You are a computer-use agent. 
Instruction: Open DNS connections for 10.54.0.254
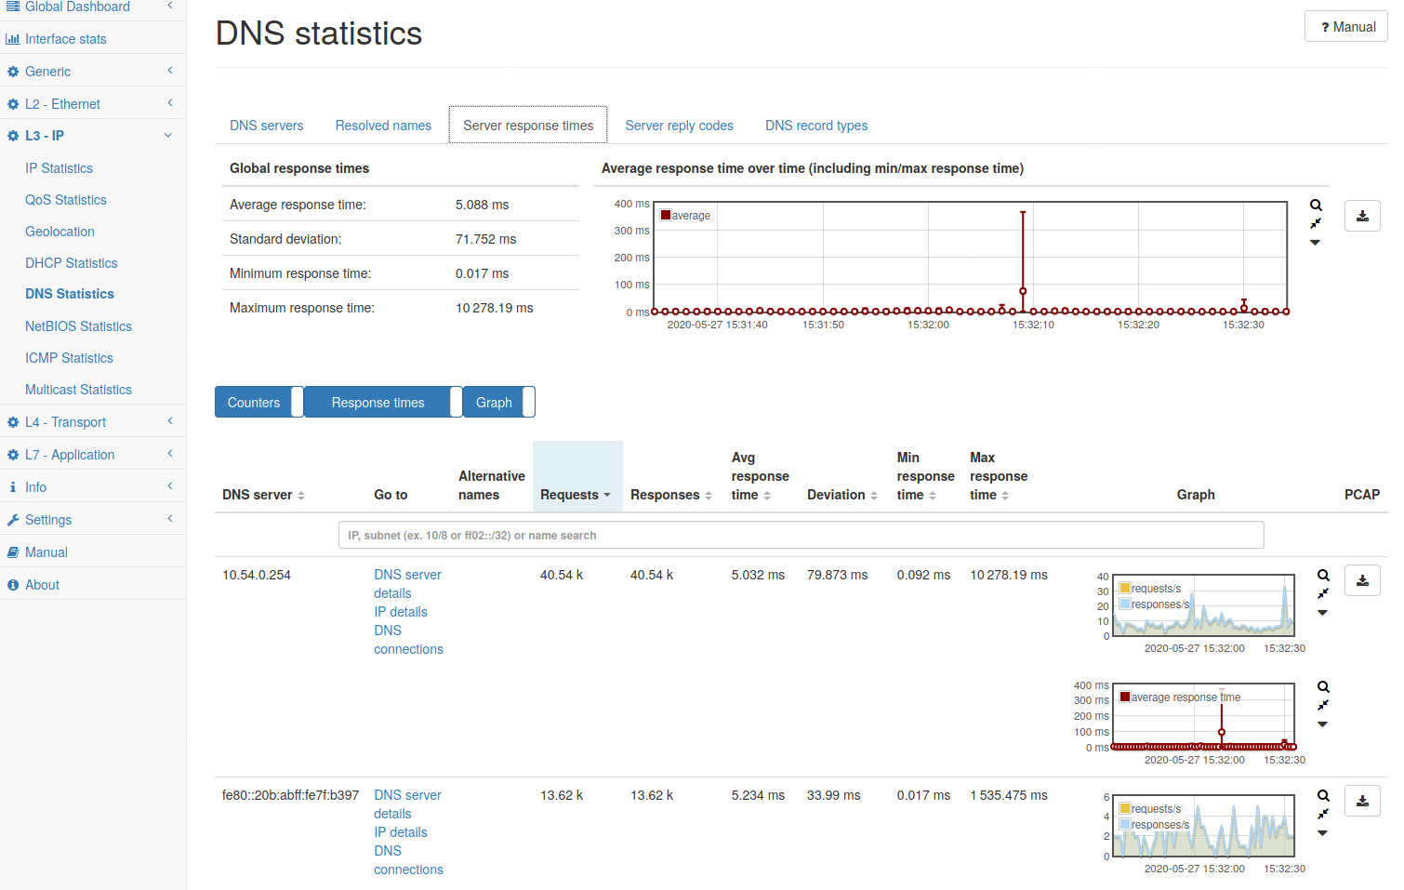pos(408,640)
